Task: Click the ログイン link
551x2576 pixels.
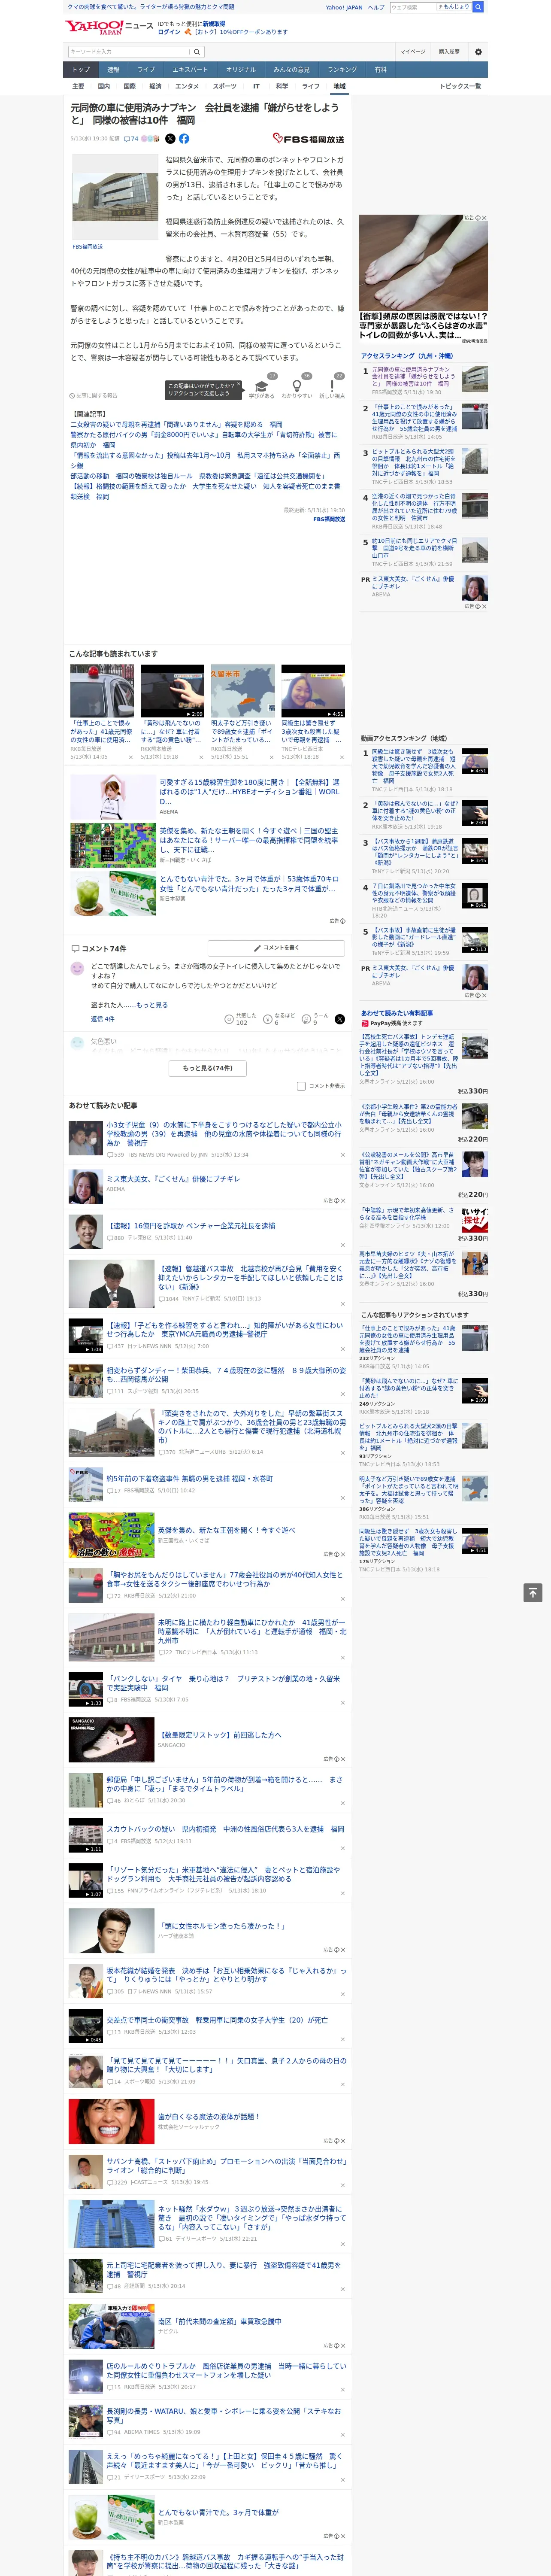Action: coord(169,32)
